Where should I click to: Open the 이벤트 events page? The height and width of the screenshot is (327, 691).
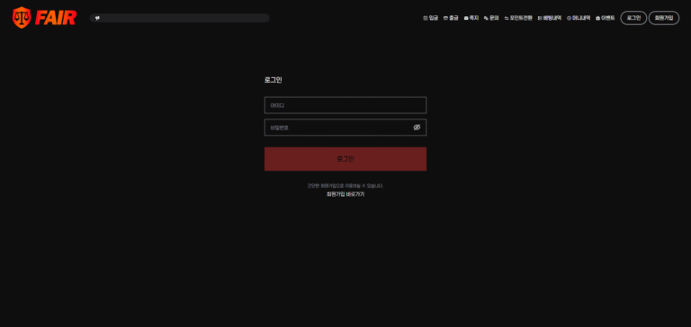tap(605, 18)
